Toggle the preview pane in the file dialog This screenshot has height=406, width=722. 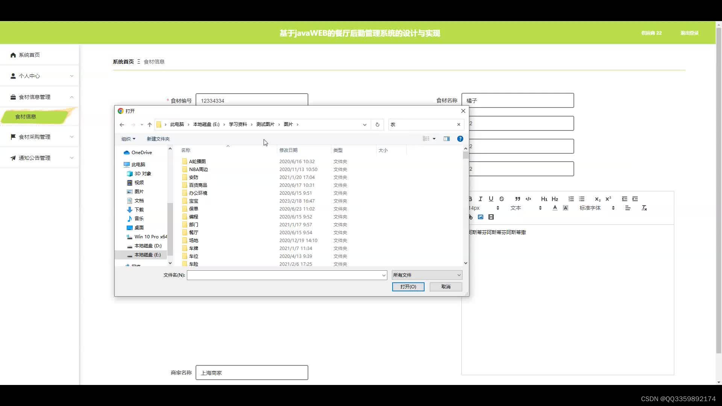(447, 139)
